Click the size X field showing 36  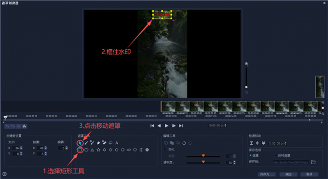[x=16, y=148]
